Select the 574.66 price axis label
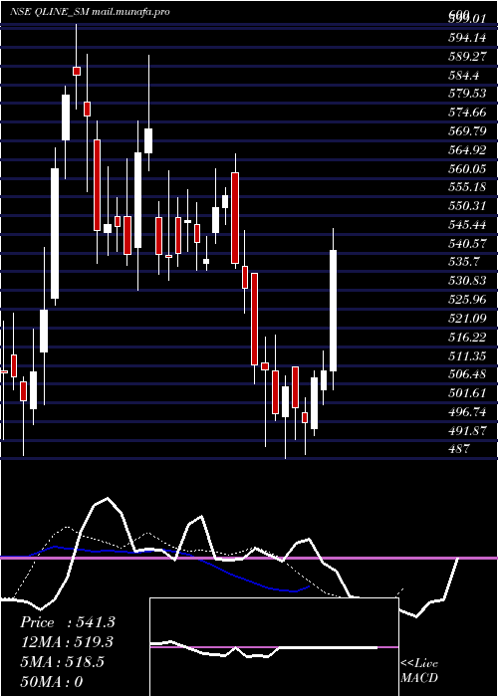This screenshot has height=697, width=498. [x=467, y=113]
